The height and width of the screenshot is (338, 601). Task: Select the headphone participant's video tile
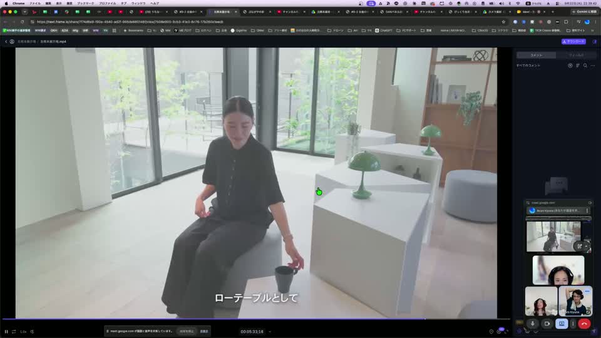[558, 270]
